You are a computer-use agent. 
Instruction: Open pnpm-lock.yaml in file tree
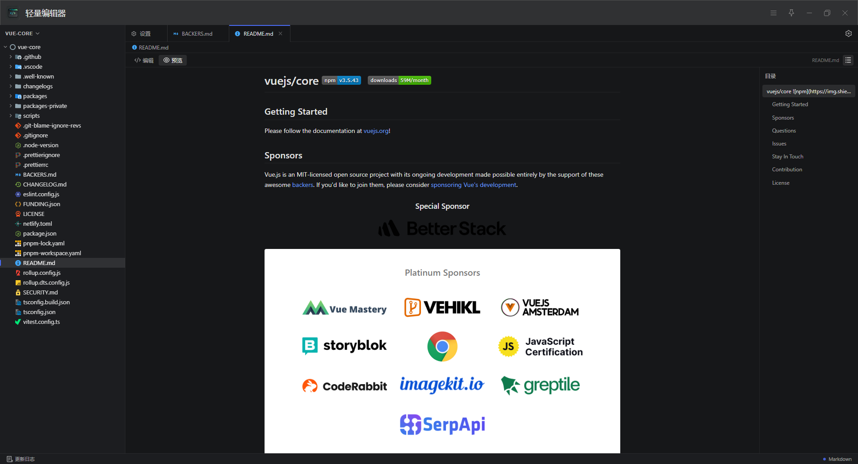click(63, 243)
